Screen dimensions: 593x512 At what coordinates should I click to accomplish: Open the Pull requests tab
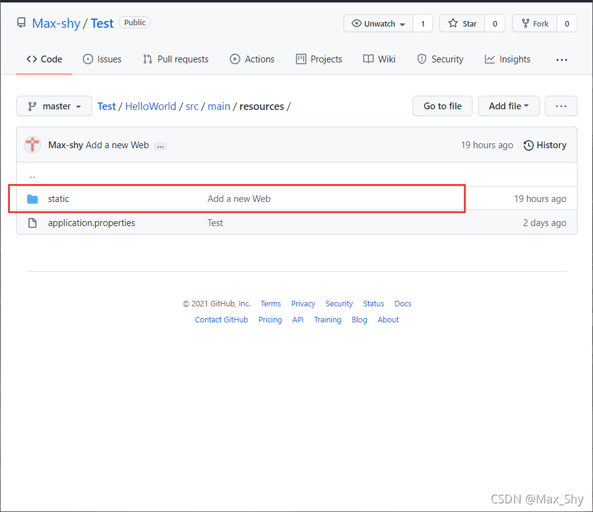click(x=176, y=59)
